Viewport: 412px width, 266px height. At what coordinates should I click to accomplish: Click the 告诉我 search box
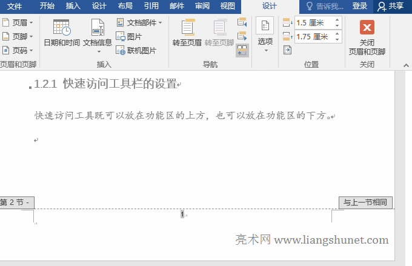coord(330,6)
